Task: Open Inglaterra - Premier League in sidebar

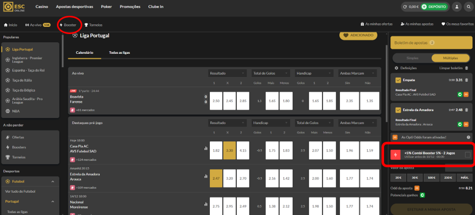Action: point(30,59)
